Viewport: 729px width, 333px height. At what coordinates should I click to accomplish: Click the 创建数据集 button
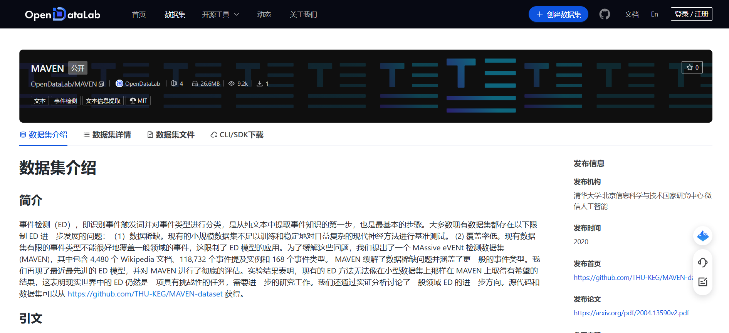click(x=558, y=14)
